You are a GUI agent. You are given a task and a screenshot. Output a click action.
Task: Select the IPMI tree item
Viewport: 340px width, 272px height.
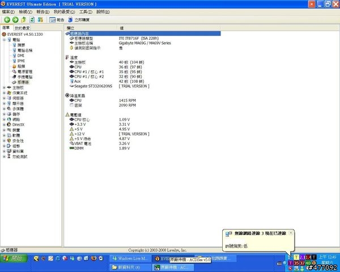tap(21, 61)
